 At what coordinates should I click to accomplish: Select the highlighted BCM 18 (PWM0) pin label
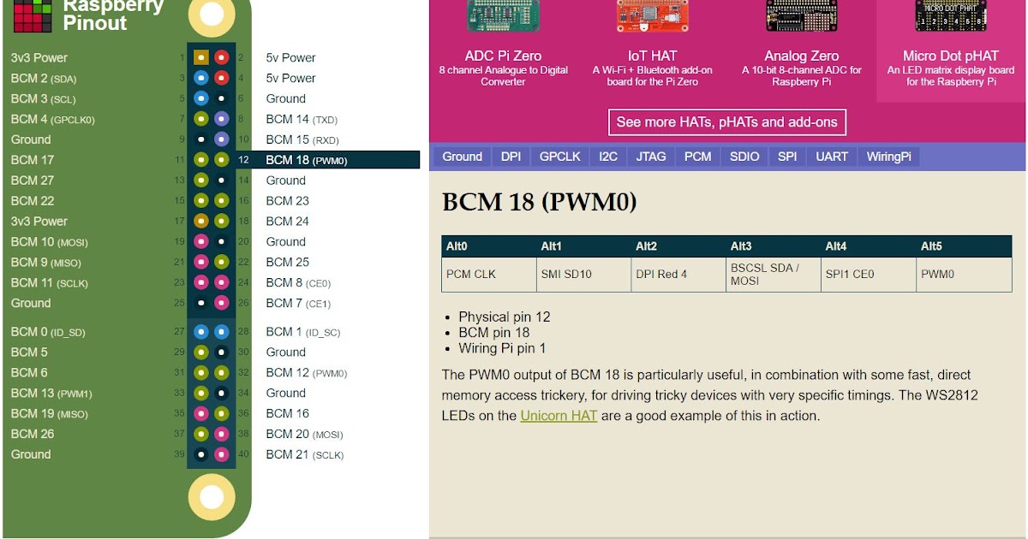coord(307,160)
